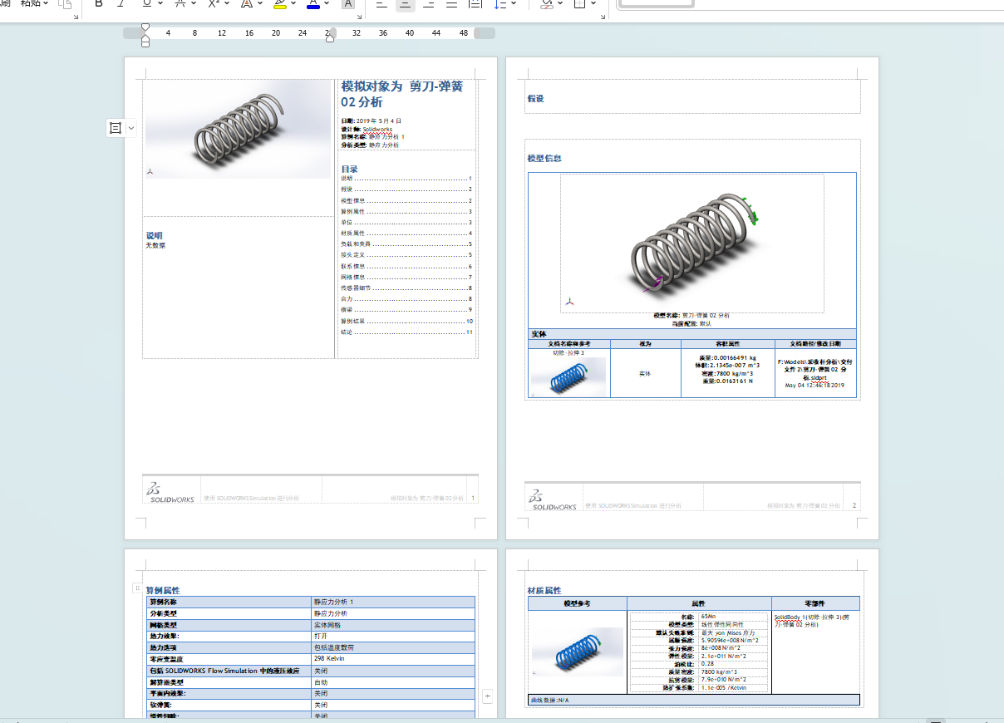Screen dimensions: 1004x723
Task: Apply yellow highlight color
Action: click(x=280, y=4)
